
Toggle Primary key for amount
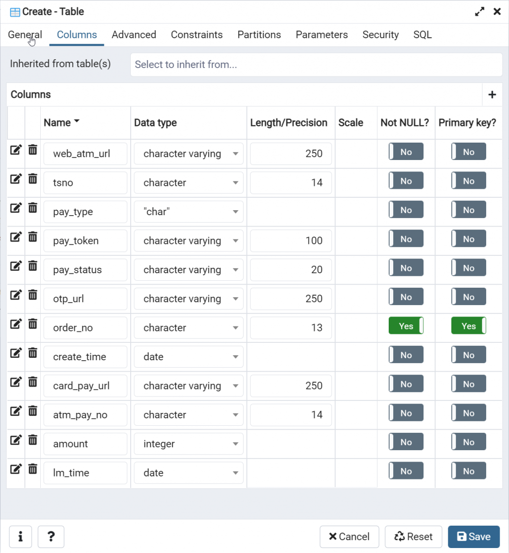468,442
